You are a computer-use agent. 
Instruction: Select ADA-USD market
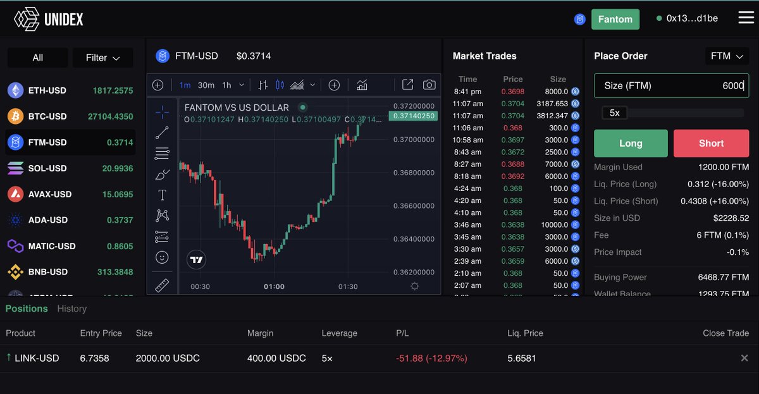(70, 220)
